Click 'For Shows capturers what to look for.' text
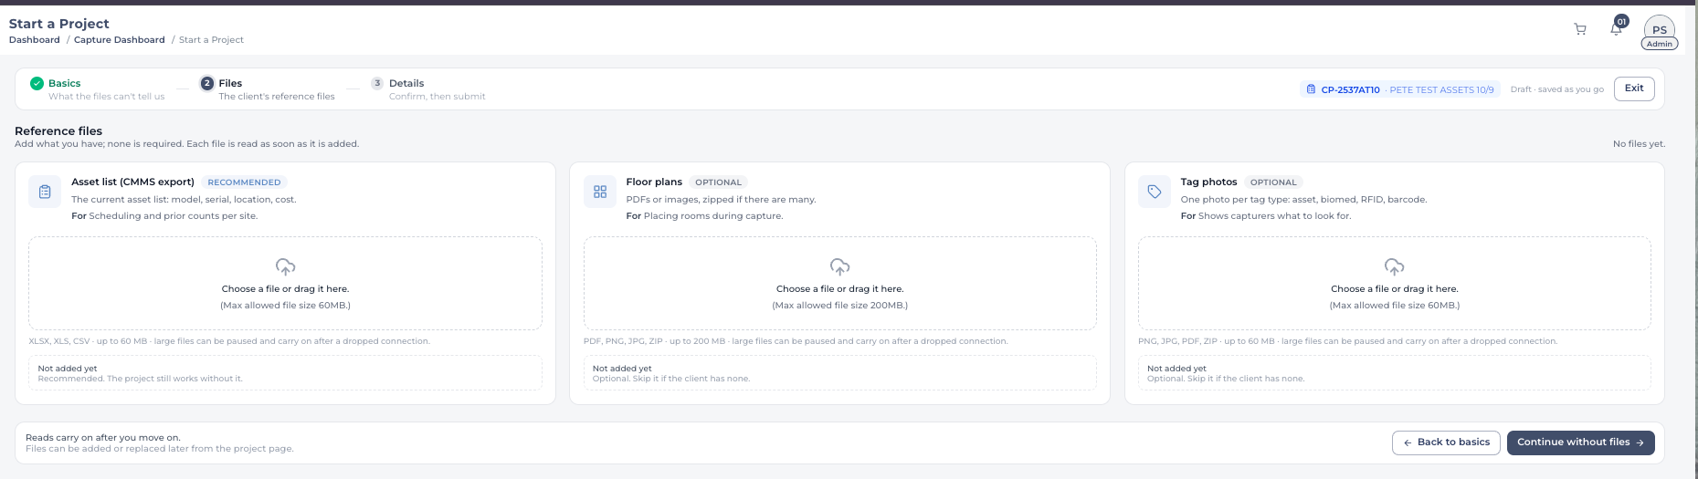The height and width of the screenshot is (479, 1698). [1265, 216]
